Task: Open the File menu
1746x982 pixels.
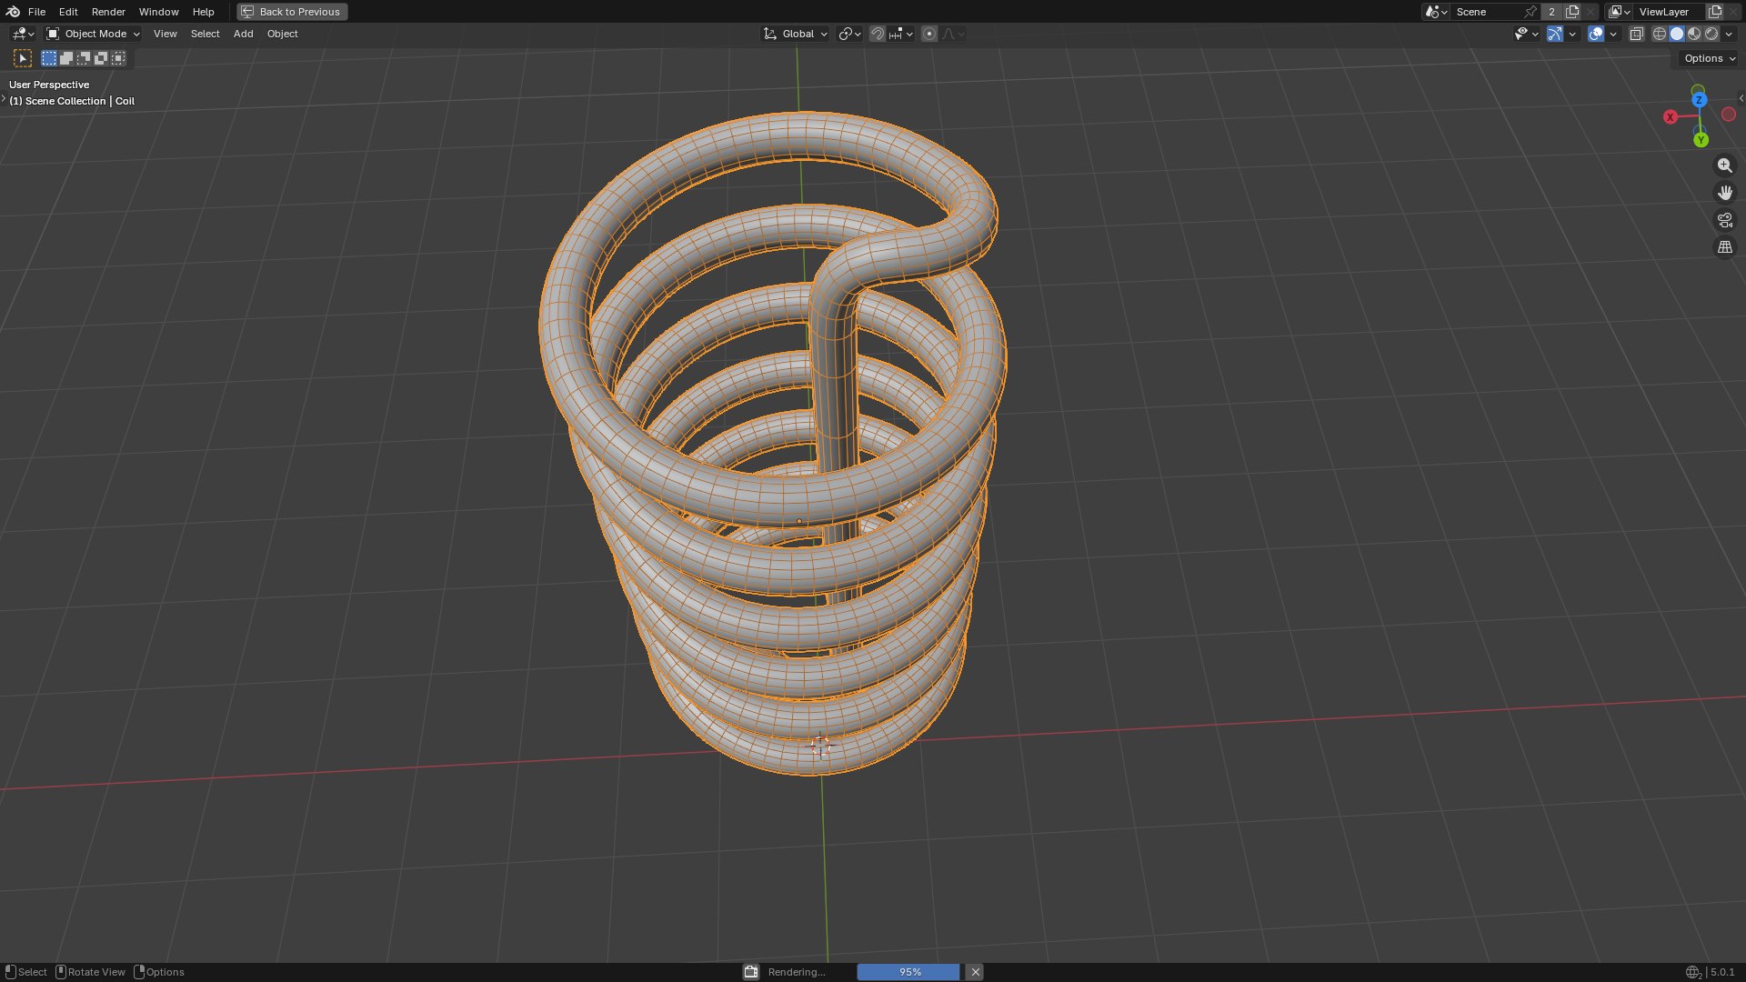Action: pos(36,12)
